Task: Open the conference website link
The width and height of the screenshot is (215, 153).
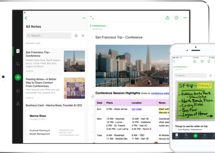Action: pyautogui.click(x=160, y=93)
